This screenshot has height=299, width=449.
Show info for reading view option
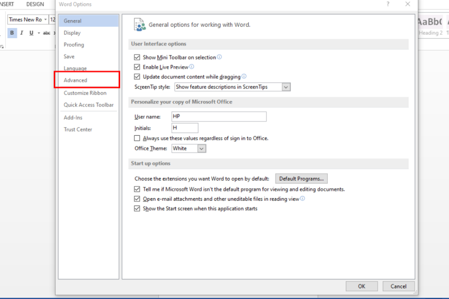[x=303, y=199]
